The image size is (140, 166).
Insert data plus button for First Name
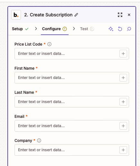(123, 78)
